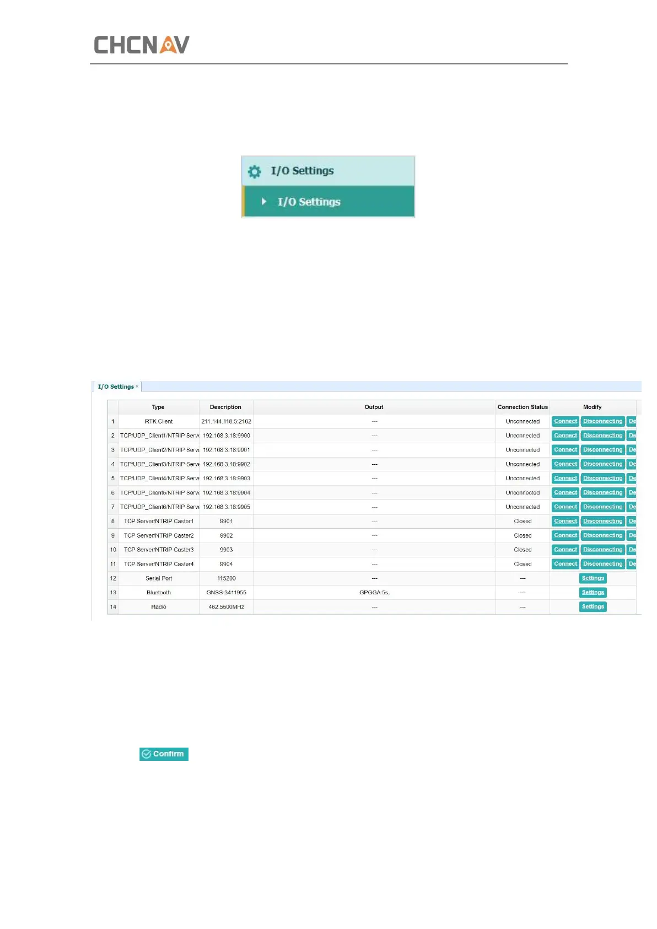657x929 pixels.
Task: Select the 192.168.3.18:9901 cell
Action: pos(226,450)
